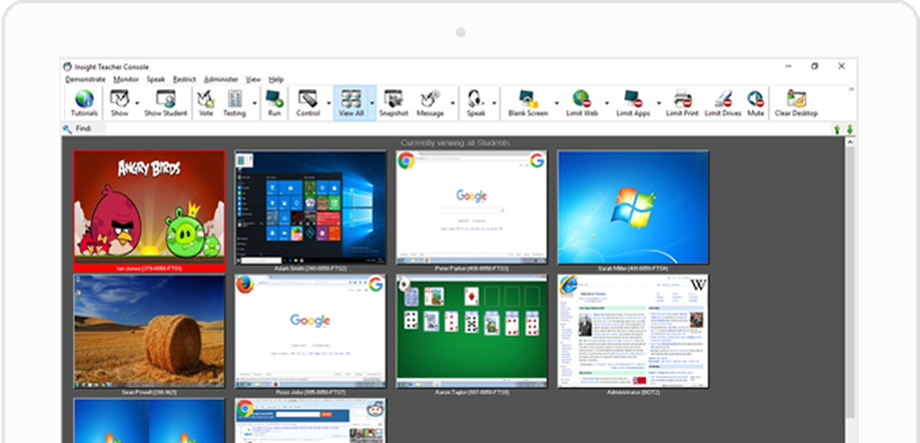Click the 'Administrator' name label
This screenshot has width=920, height=443.
(633, 392)
